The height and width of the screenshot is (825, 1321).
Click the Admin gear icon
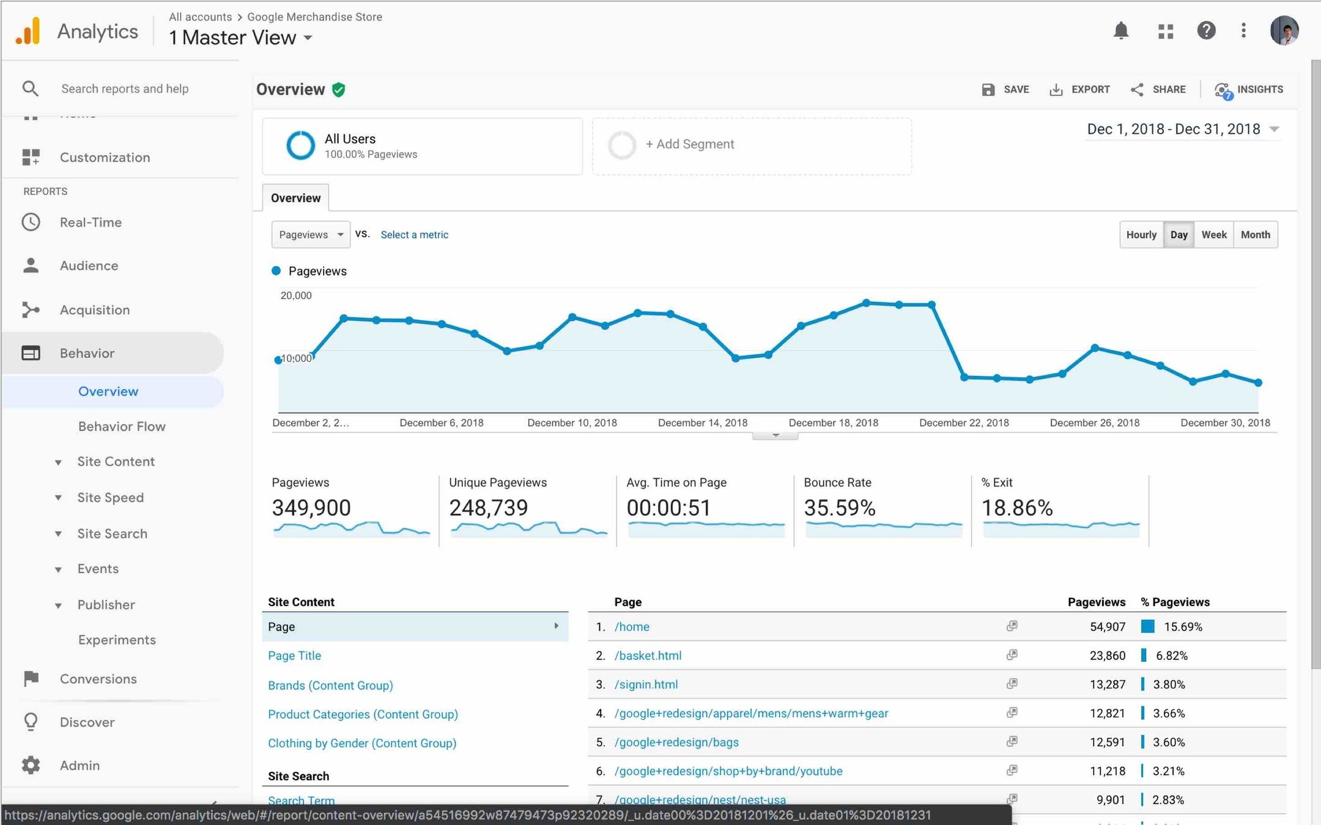pos(31,765)
